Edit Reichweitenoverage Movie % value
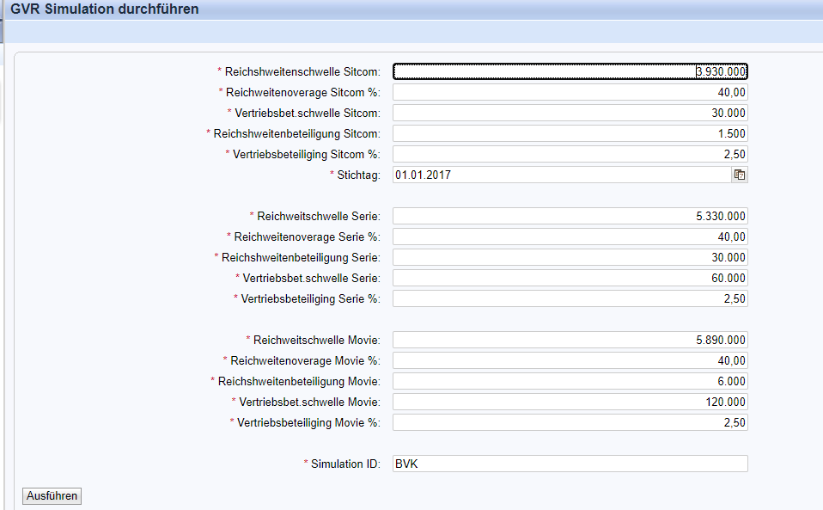Screen dimensions: 823x510 (570, 360)
